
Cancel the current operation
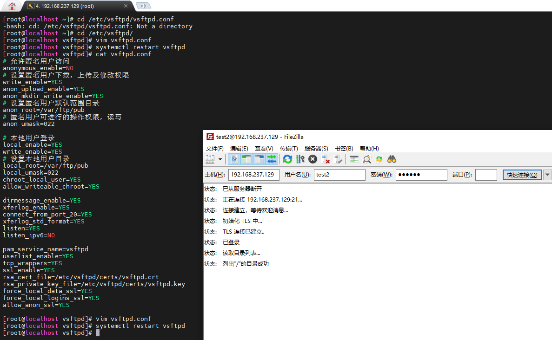point(313,159)
